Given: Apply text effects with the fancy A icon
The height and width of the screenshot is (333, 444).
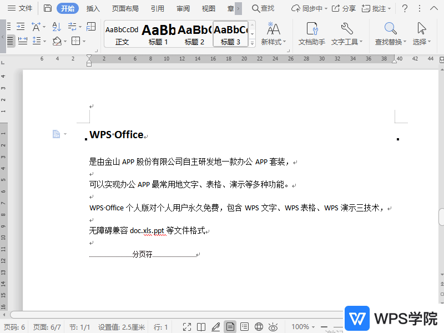Looking at the screenshot, I should point(36,26).
